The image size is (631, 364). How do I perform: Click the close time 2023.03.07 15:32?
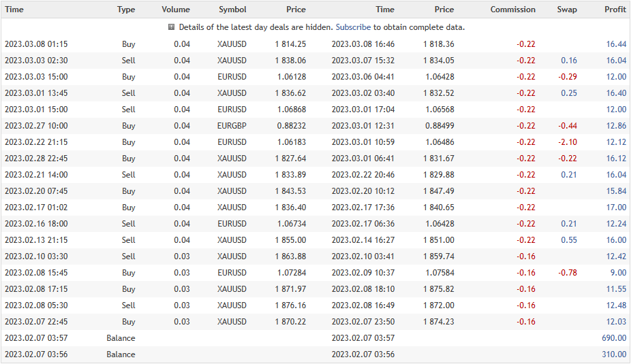(363, 61)
